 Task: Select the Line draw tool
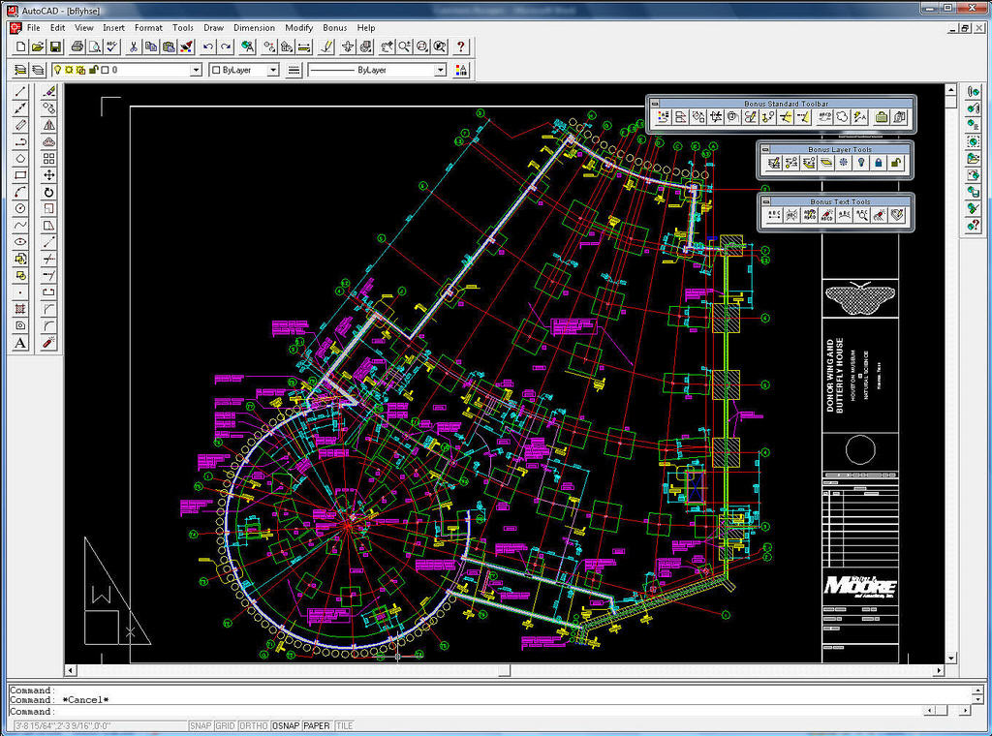pyautogui.click(x=20, y=92)
